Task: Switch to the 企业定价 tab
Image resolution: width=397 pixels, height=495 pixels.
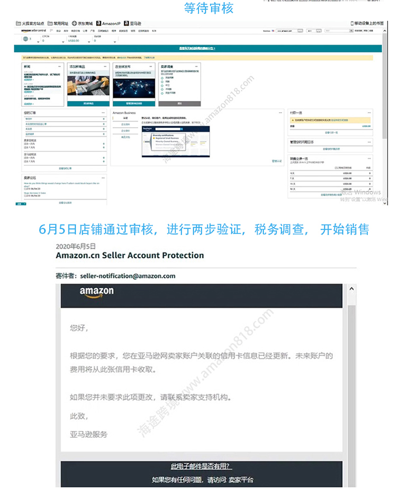Action: point(125,131)
